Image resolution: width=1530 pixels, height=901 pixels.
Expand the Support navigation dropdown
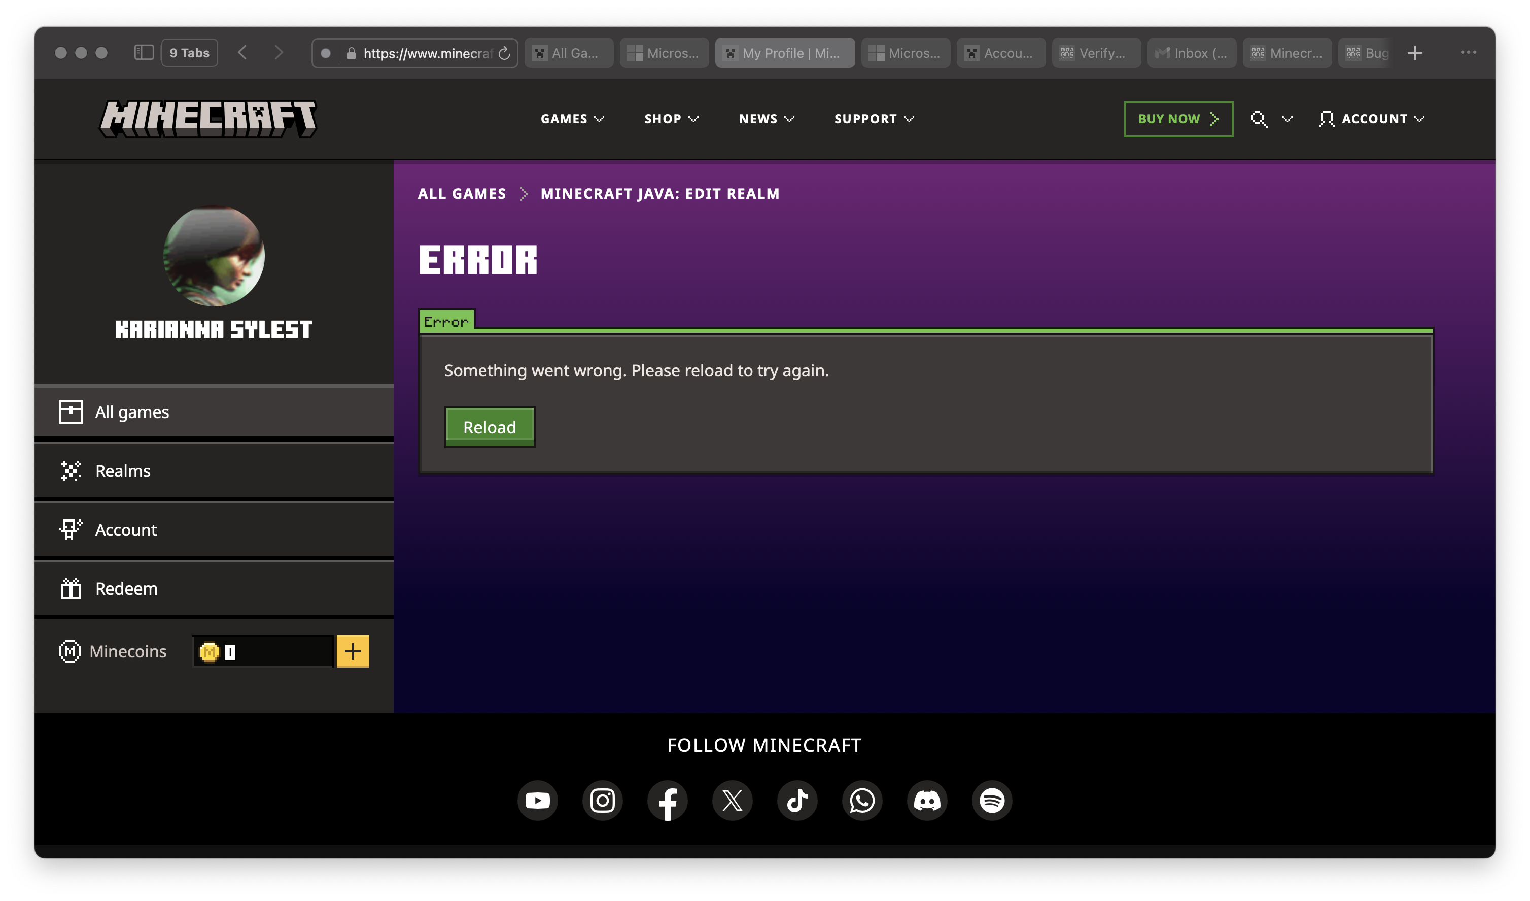pos(874,119)
